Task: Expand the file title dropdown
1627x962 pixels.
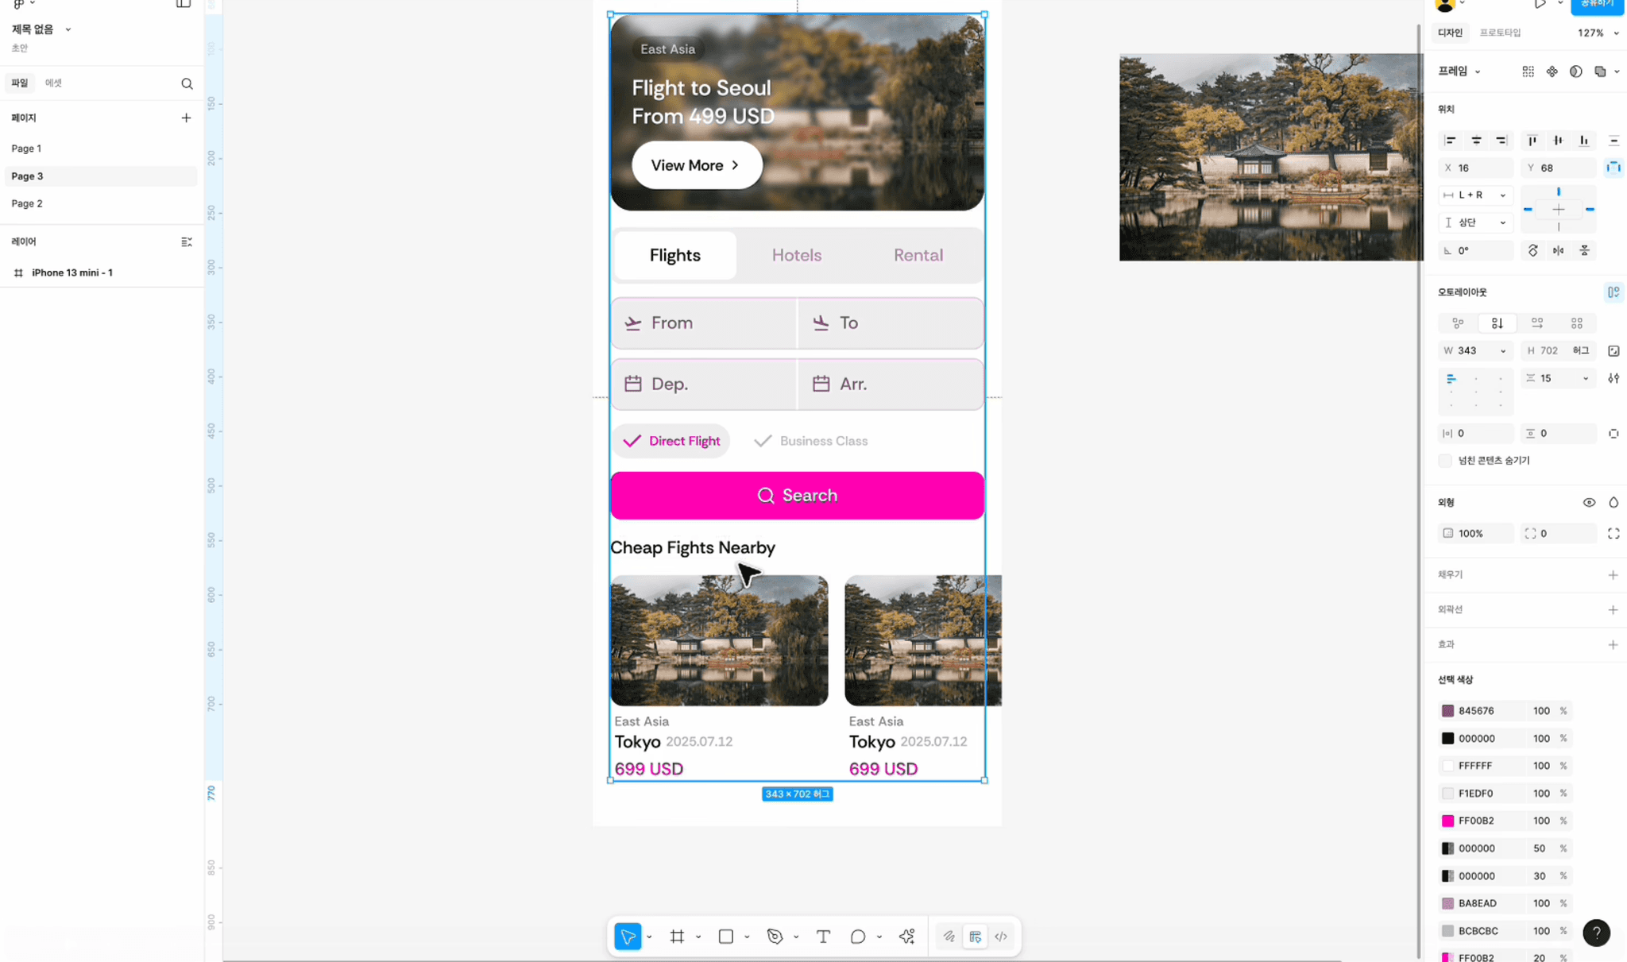Action: [68, 29]
